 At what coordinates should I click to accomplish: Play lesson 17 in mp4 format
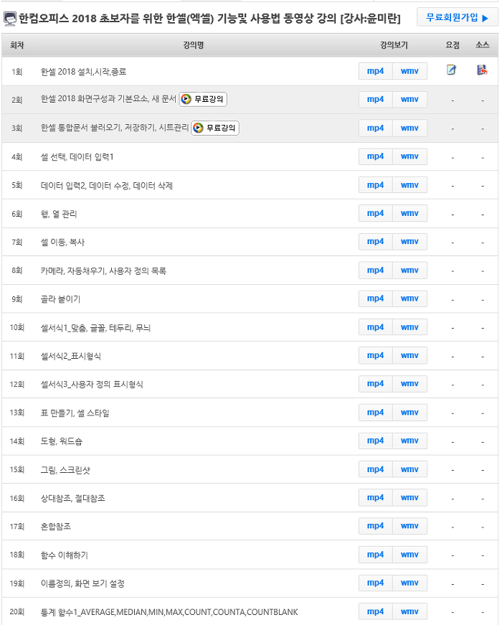(x=375, y=526)
